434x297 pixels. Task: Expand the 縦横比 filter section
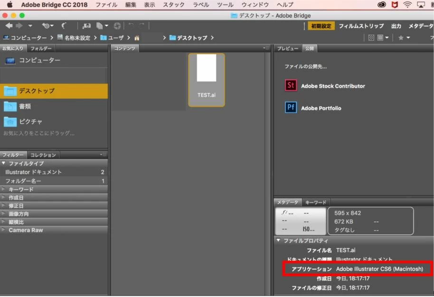click(x=4, y=222)
